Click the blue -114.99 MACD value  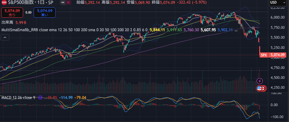[66, 97]
